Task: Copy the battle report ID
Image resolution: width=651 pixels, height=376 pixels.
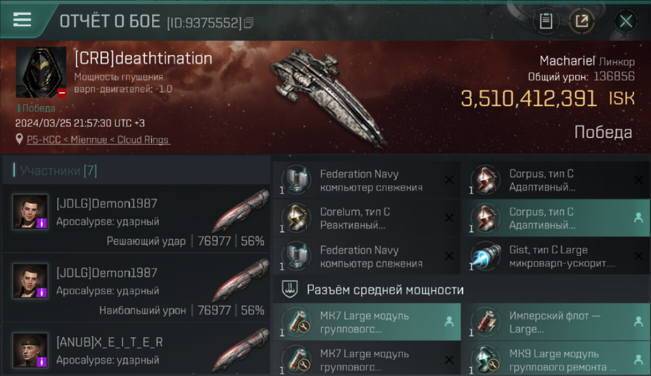Action: coord(249,23)
